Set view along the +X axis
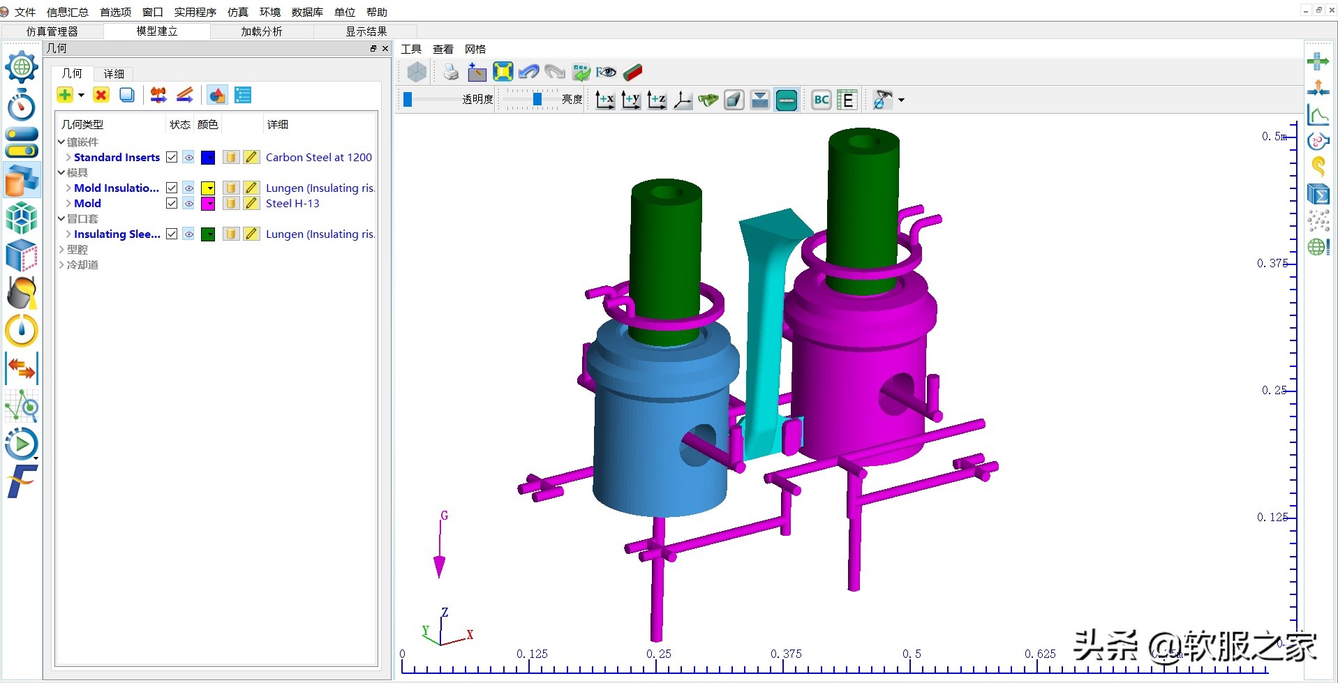The width and height of the screenshot is (1338, 683). pos(604,100)
